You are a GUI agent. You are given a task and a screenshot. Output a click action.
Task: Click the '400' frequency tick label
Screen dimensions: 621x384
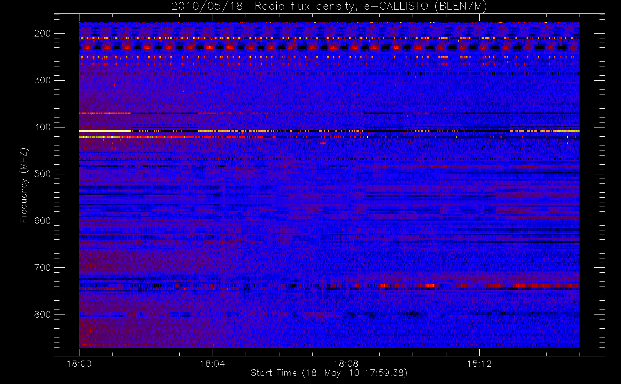click(43, 127)
